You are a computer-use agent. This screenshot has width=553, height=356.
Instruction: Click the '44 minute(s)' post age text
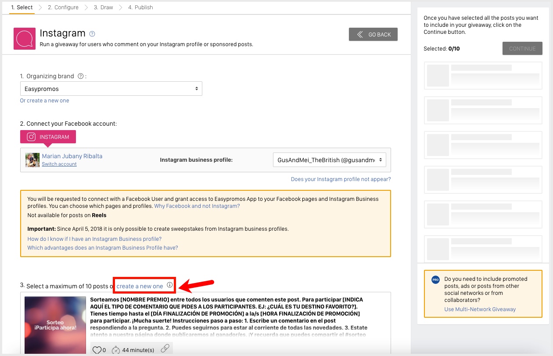pos(138,350)
